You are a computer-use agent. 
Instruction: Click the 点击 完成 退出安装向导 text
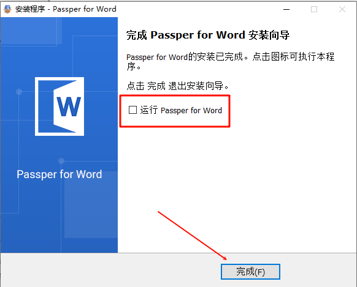coord(178,86)
